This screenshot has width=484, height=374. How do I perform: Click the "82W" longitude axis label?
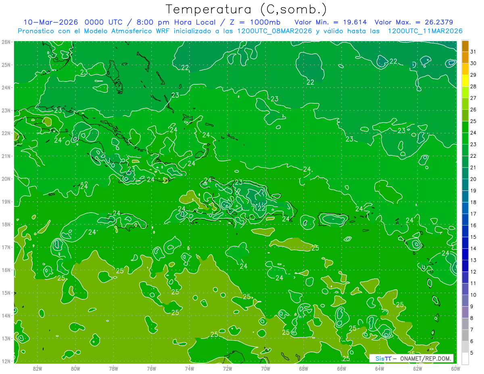(38, 368)
